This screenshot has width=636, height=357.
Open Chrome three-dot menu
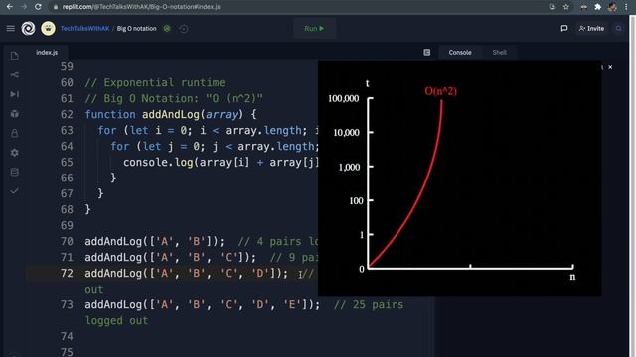click(626, 7)
